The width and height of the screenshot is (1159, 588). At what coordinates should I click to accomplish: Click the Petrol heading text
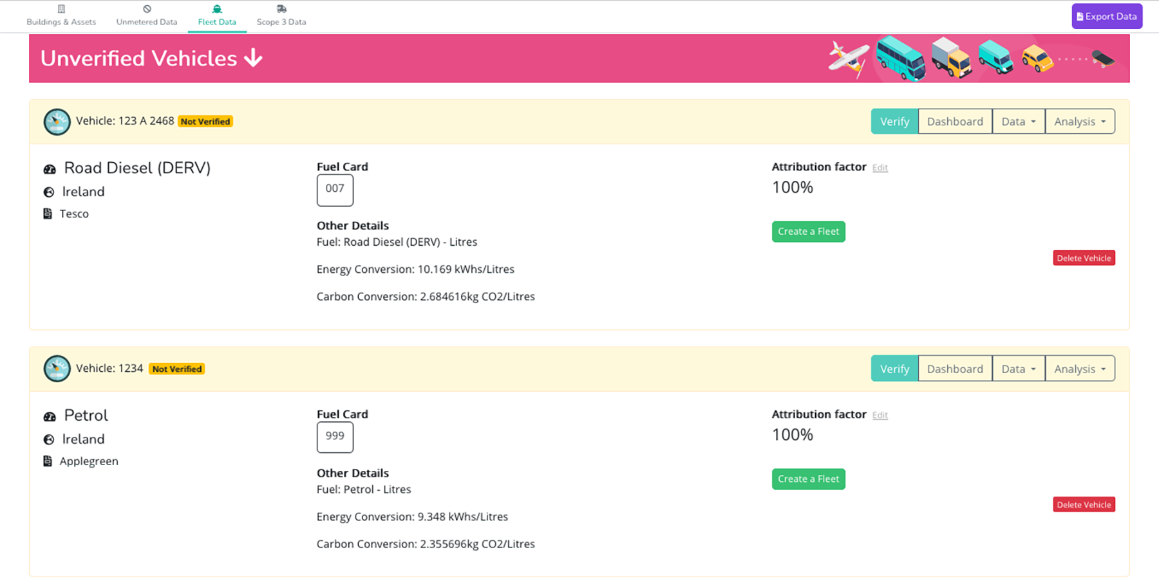(86, 416)
